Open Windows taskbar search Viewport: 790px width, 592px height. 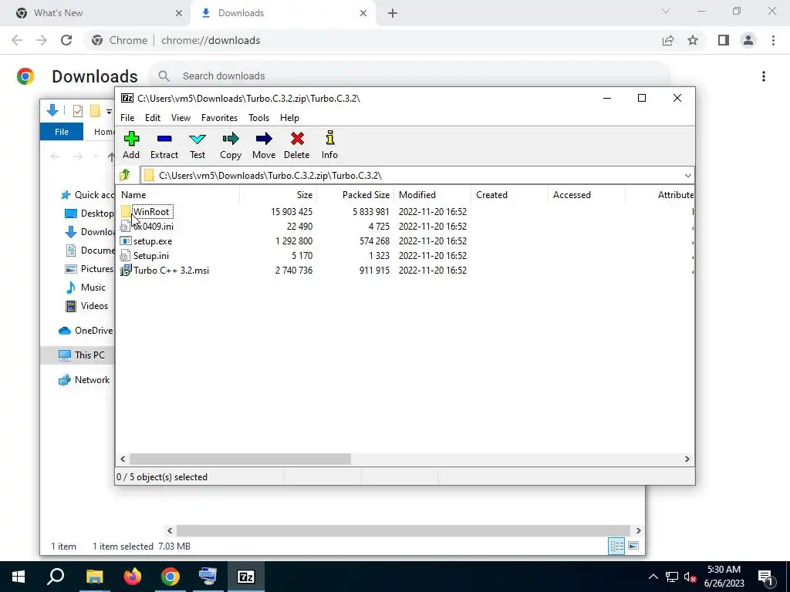point(56,577)
